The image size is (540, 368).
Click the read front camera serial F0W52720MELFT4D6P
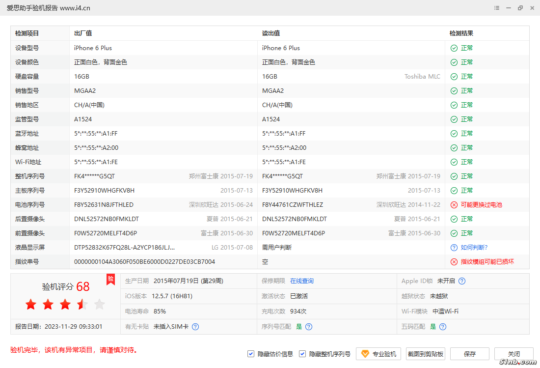tap(294, 233)
